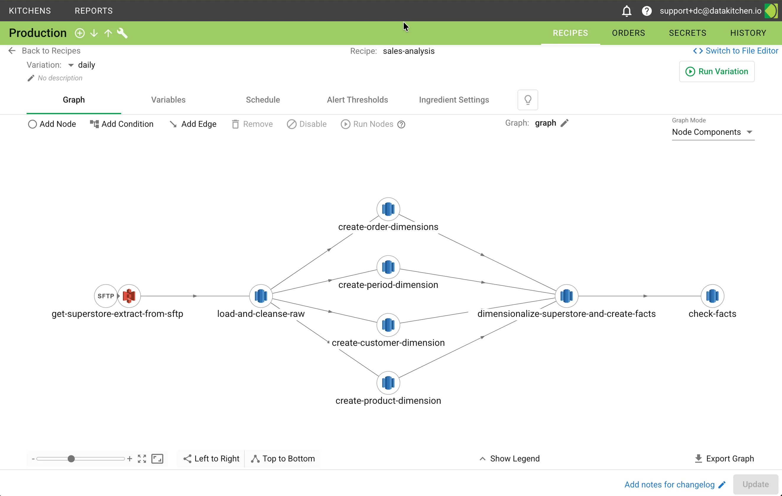This screenshot has width=782, height=496.
Task: Click the Remove trash icon
Action: coord(236,124)
